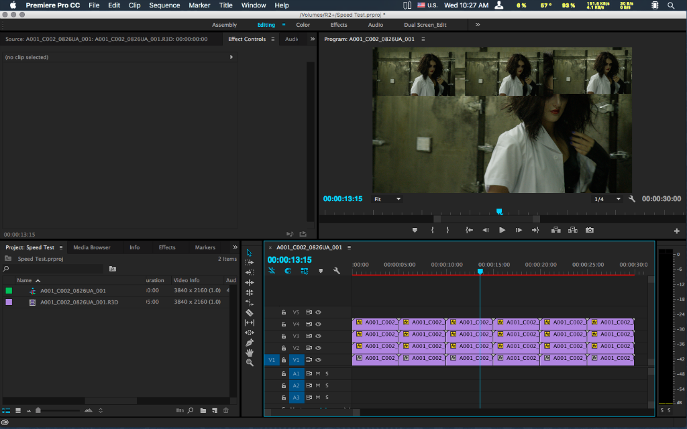Open Project Speed Test panel menu
Image resolution: width=687 pixels, height=429 pixels.
pyautogui.click(x=61, y=248)
